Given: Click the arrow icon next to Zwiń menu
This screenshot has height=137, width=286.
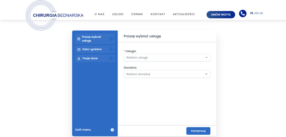Looking at the screenshot, I should [x=112, y=130].
